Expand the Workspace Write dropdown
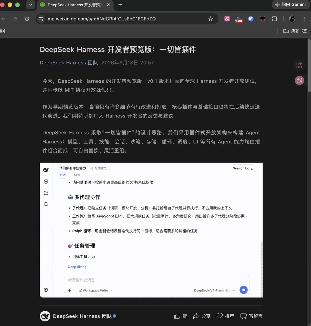The width and height of the screenshot is (311, 326). pos(95,290)
